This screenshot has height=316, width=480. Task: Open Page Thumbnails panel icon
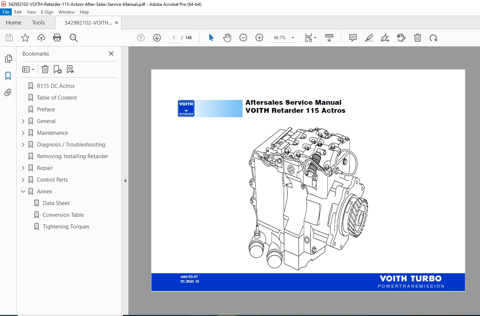point(8,59)
